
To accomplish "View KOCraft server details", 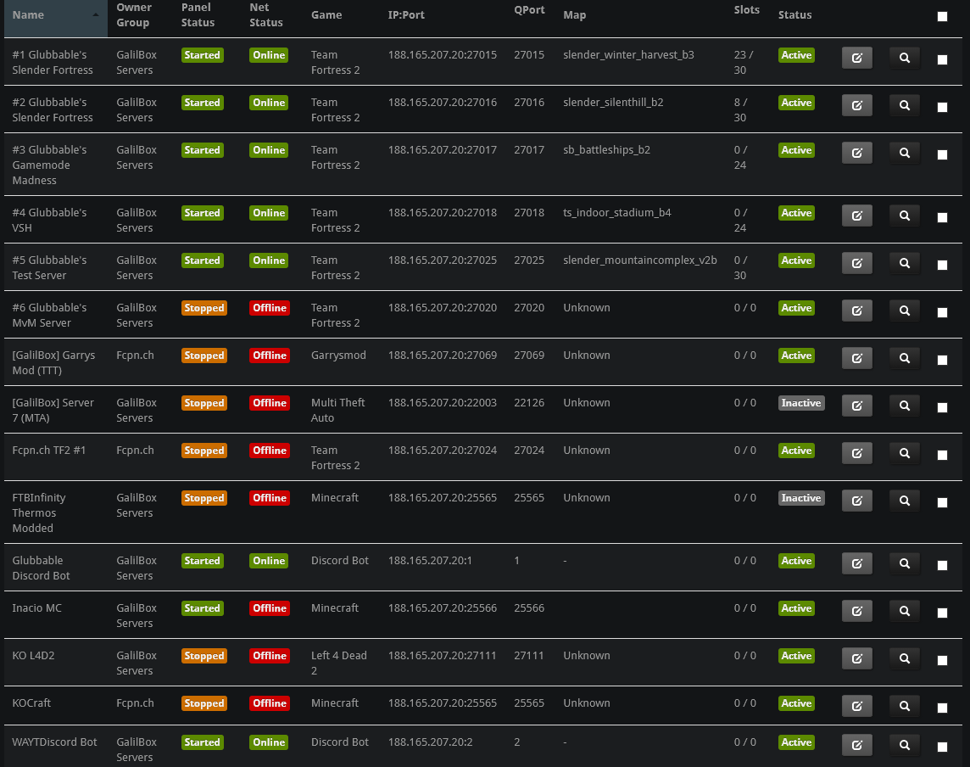I will coord(905,706).
